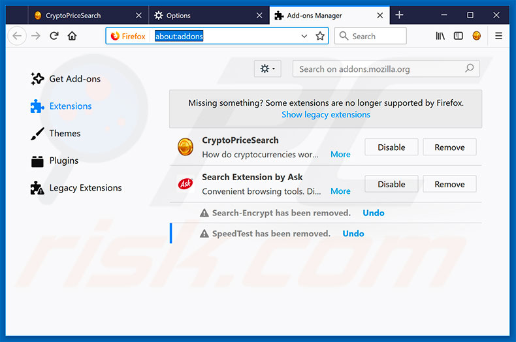This screenshot has height=342, width=516.
Task: Go back with the back arrow
Action: point(17,36)
